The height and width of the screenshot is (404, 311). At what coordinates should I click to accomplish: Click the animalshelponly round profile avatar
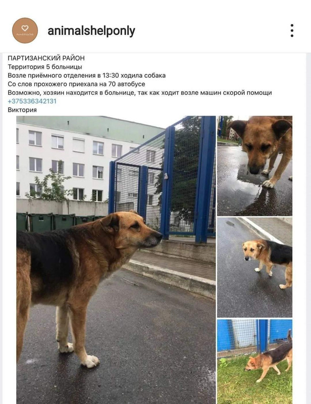pyautogui.click(x=25, y=30)
